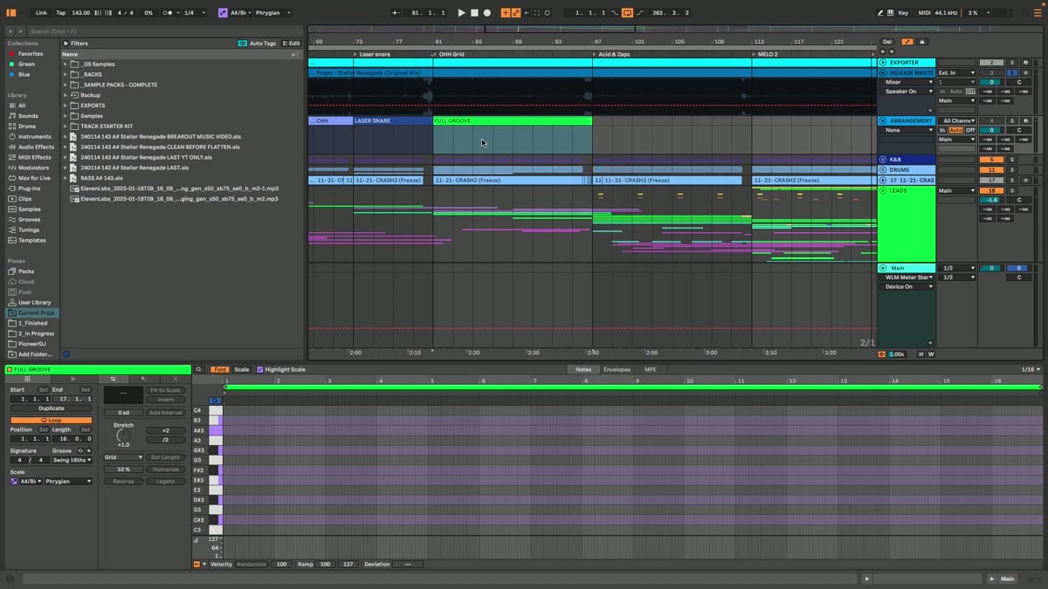Click the Del button above the mixer
The height and width of the screenshot is (589, 1048).
coord(887,42)
